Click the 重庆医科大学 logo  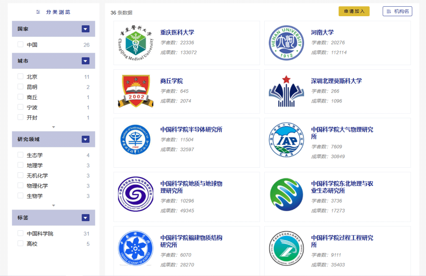point(136,43)
